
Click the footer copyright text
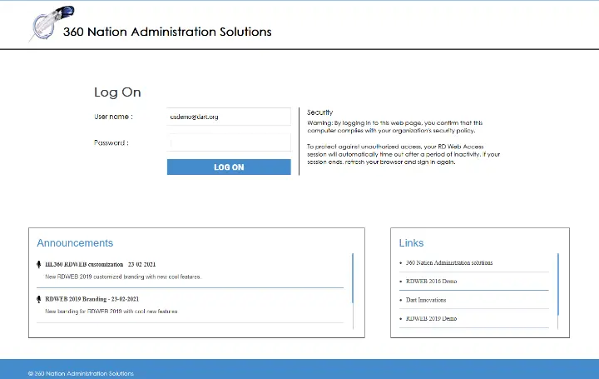pos(81,374)
